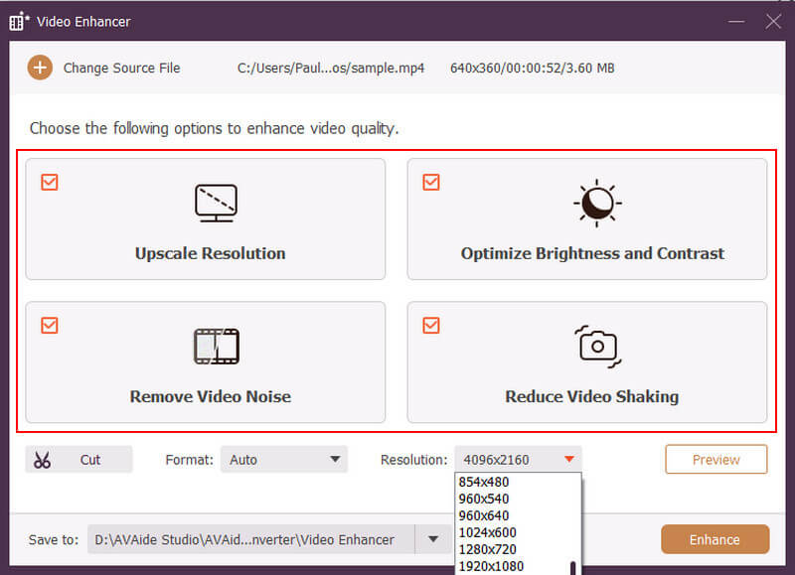Toggle off Reduce Video Shaking
Image resolution: width=795 pixels, height=575 pixels.
(430, 325)
